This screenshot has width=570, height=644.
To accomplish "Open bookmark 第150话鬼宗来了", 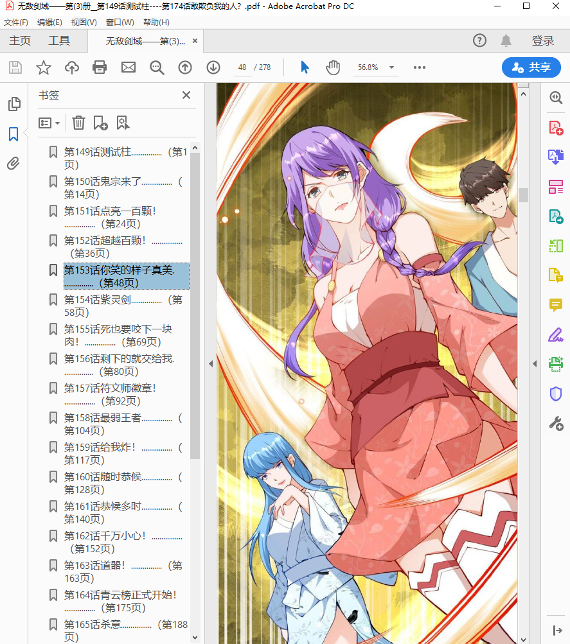I will point(123,187).
